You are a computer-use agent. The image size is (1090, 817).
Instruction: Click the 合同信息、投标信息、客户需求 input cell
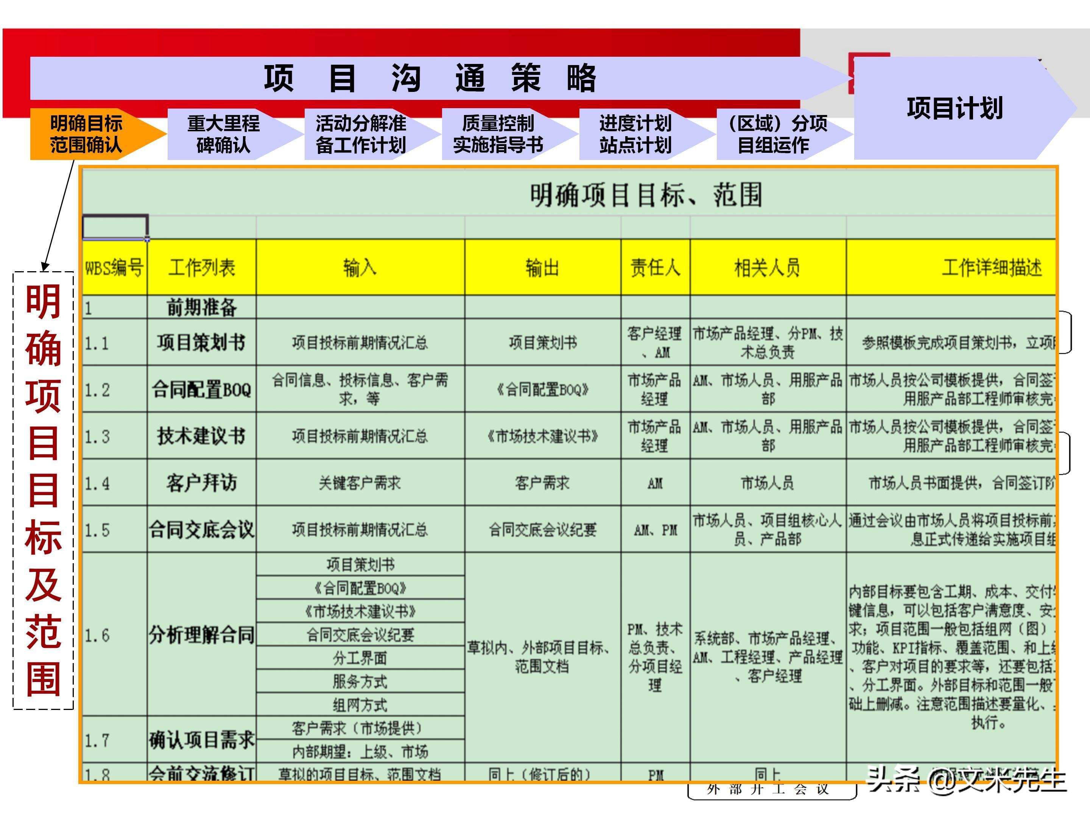360,388
